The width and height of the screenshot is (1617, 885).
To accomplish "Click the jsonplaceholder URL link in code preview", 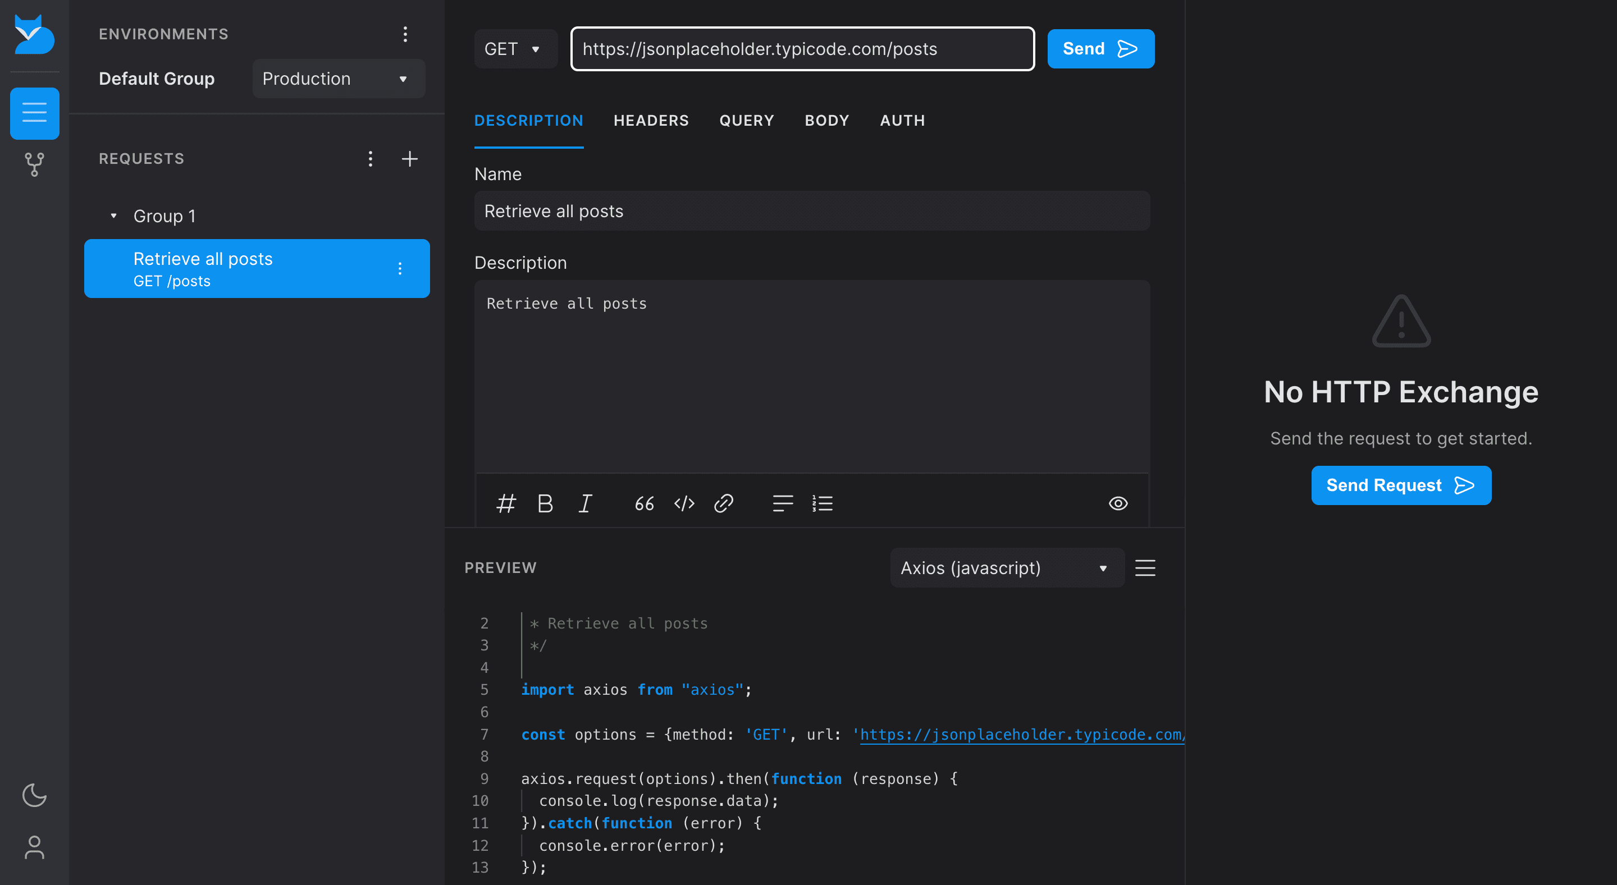I will (1021, 734).
